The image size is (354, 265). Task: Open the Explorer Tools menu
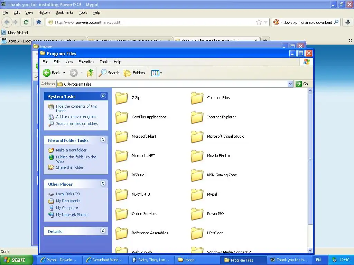[x=104, y=62]
